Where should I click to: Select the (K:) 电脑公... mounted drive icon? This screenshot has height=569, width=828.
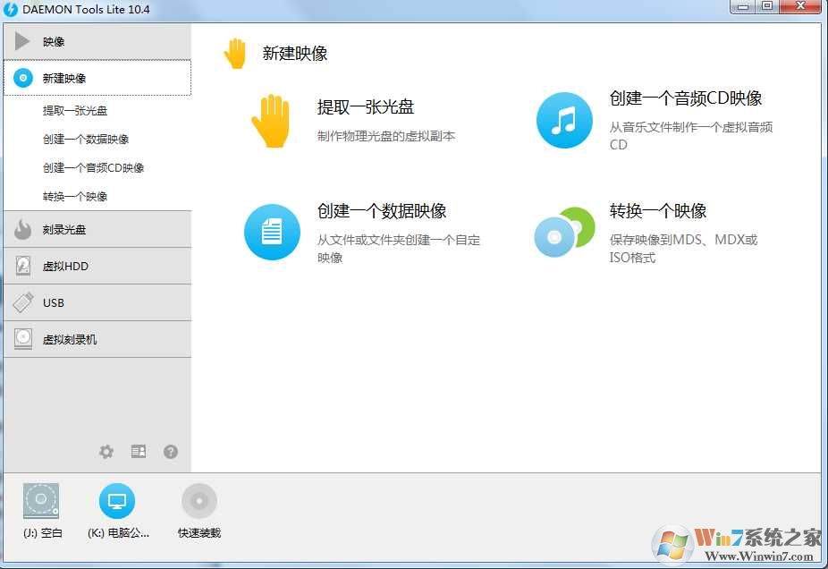[x=117, y=501]
